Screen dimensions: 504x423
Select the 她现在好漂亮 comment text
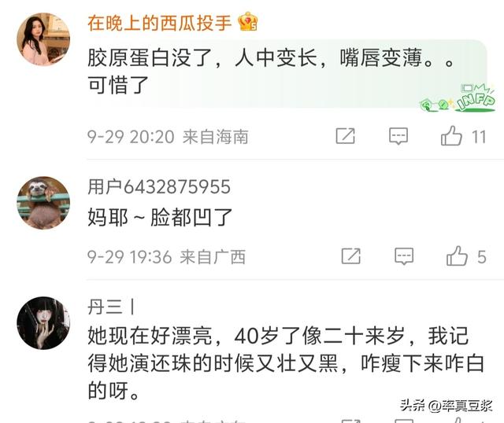click(286, 363)
